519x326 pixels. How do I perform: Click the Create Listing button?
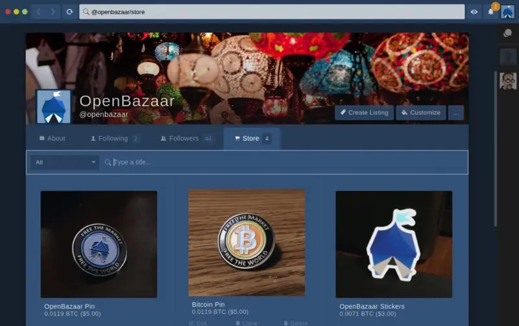point(364,113)
